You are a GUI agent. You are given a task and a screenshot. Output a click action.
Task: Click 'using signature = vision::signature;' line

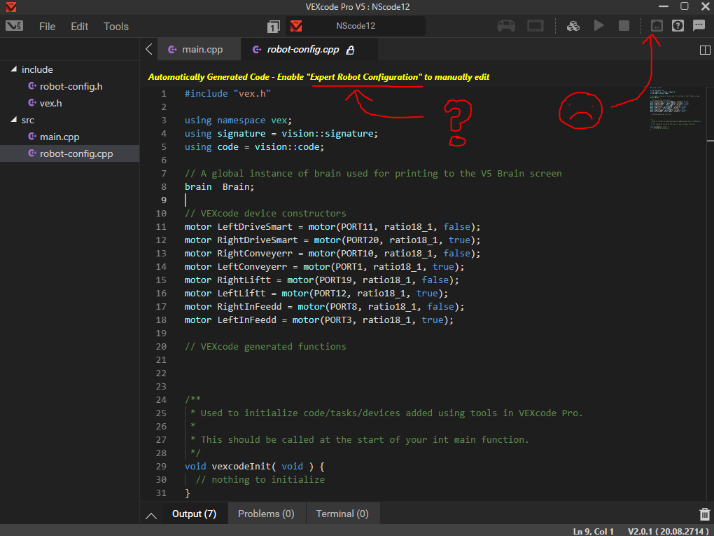coord(281,134)
